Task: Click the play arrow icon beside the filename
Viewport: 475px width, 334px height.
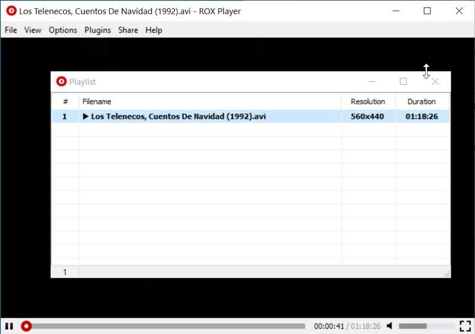Action: (x=85, y=116)
